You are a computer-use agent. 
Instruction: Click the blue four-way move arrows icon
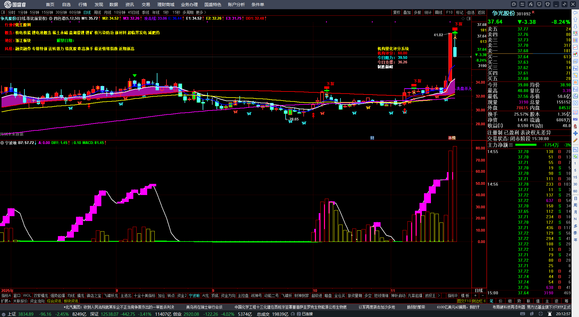[575, 133]
